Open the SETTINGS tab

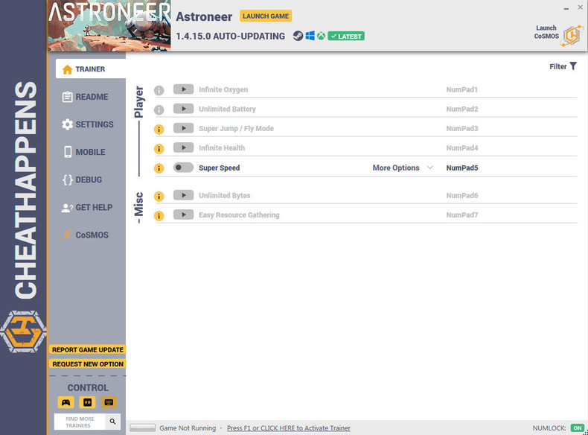tap(88, 124)
